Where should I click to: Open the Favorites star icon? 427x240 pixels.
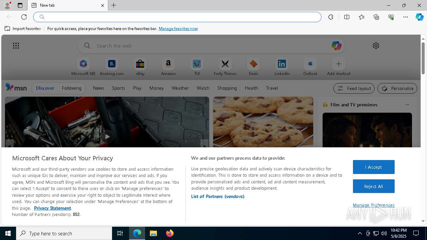[362, 17]
